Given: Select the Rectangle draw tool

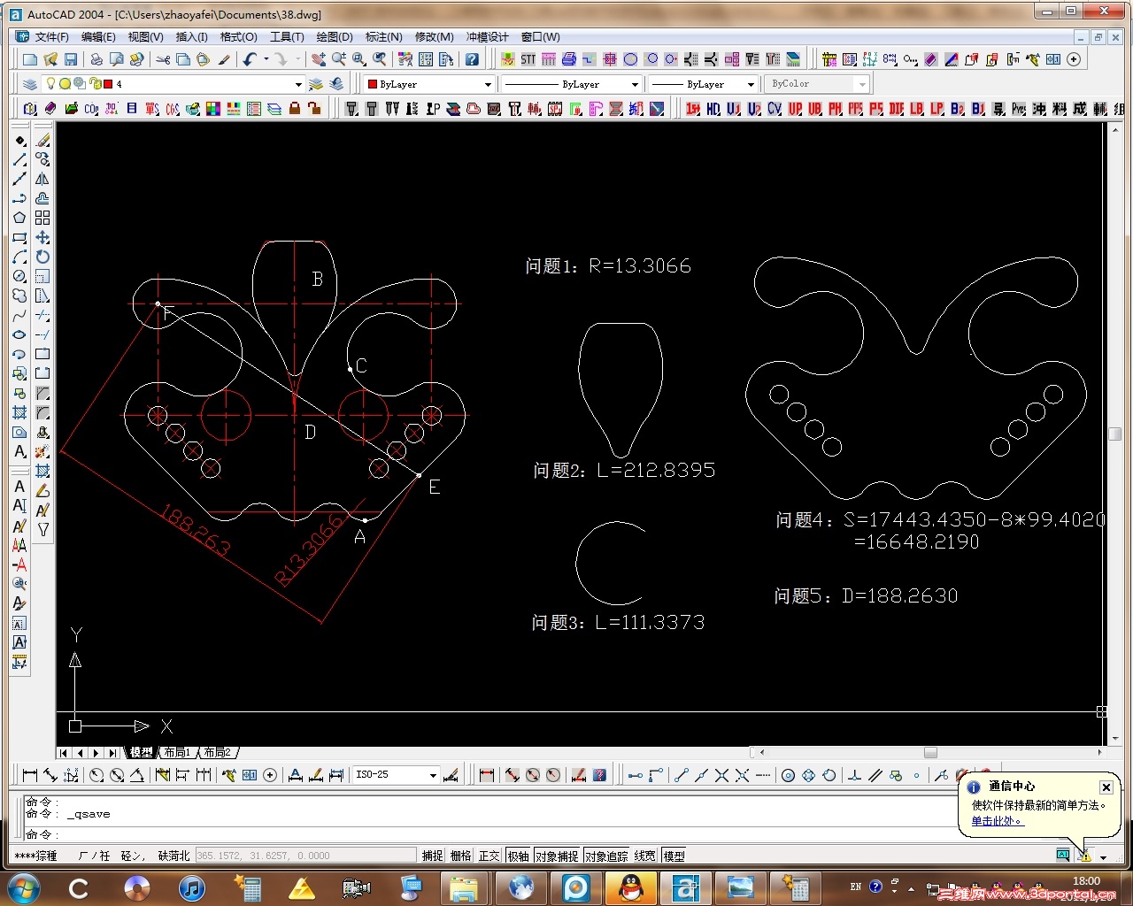Looking at the screenshot, I should click(x=19, y=237).
